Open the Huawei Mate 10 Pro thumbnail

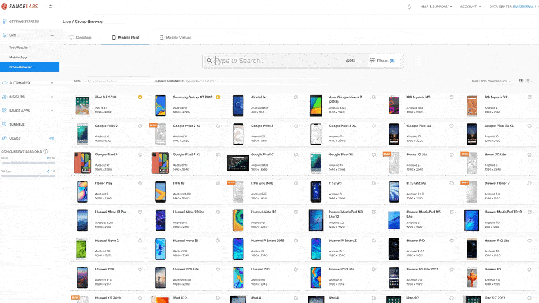coord(82,220)
